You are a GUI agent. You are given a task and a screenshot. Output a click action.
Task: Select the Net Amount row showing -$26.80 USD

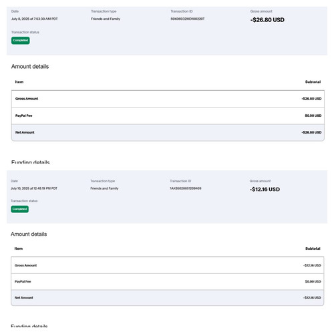pyautogui.click(x=168, y=132)
